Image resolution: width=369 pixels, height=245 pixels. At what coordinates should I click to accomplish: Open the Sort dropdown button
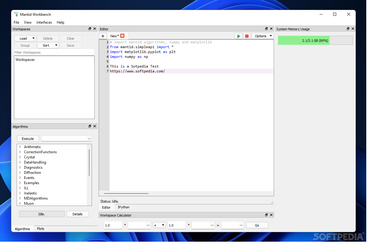48,45
